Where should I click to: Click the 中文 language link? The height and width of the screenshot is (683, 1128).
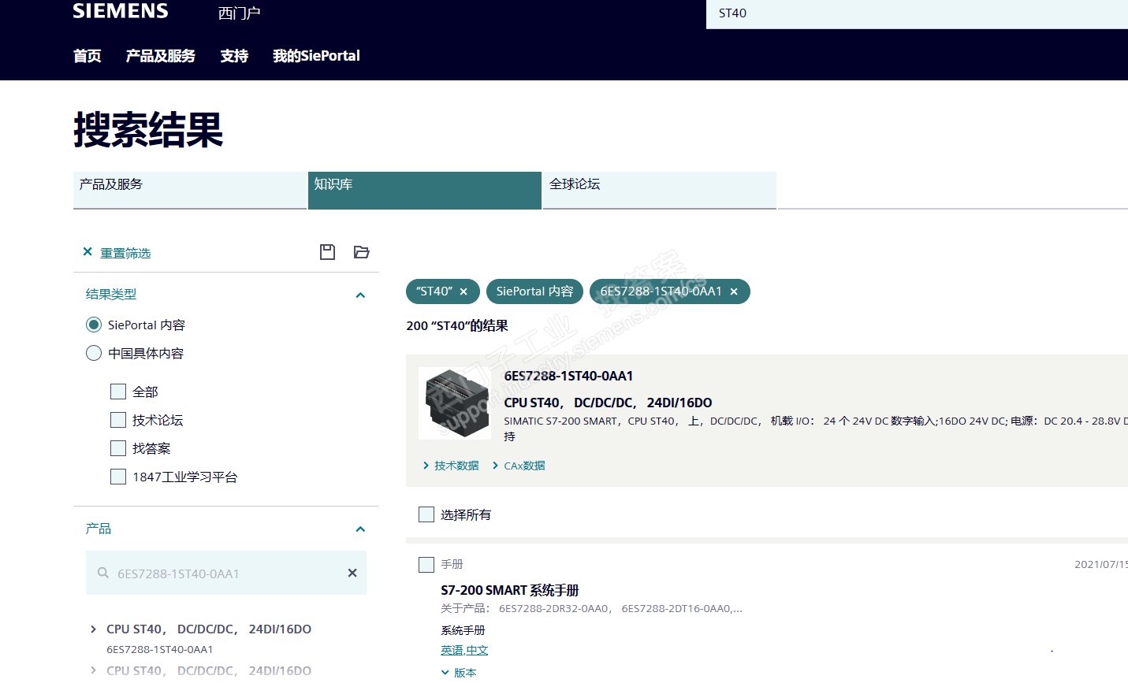click(477, 650)
